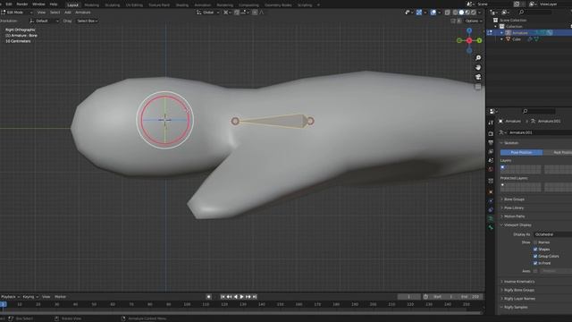Click the Rest Position button
Viewport: 572px width, 322px height.
click(558, 152)
